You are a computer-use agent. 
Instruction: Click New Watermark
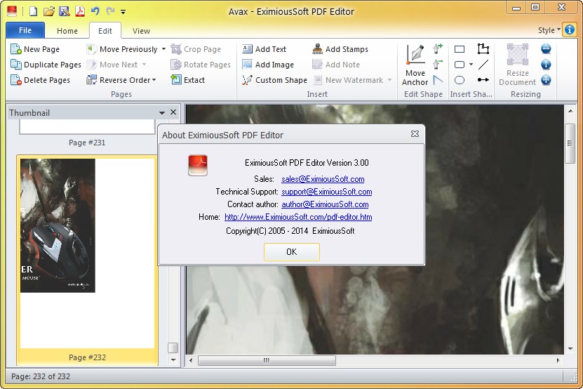[348, 80]
